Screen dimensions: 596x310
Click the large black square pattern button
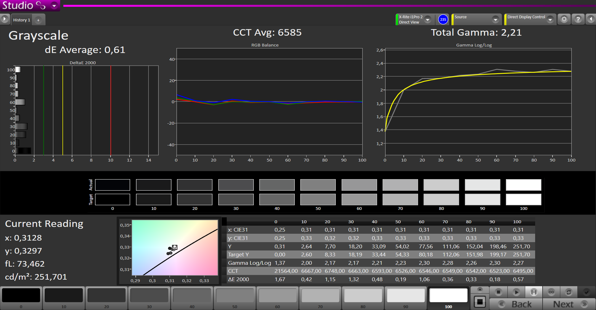[x=480, y=301]
